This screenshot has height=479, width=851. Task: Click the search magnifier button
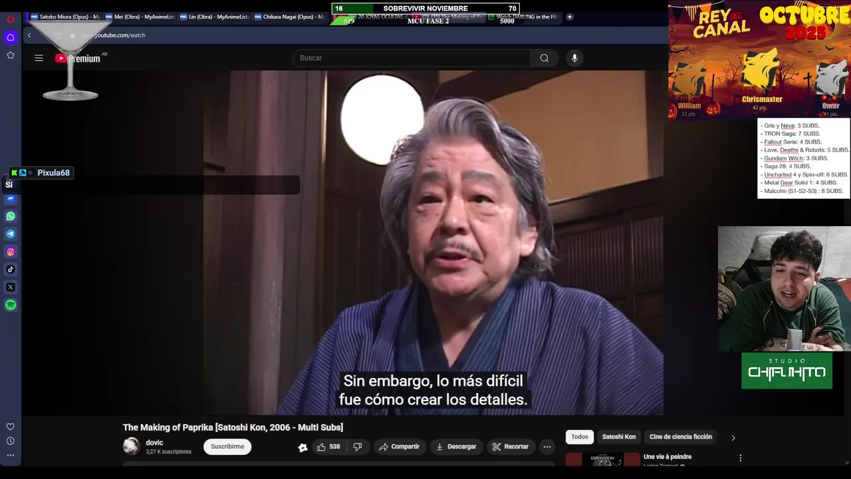click(545, 58)
